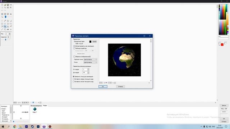Enable 'Таблица спрайтов' checkbox

tap(74, 48)
